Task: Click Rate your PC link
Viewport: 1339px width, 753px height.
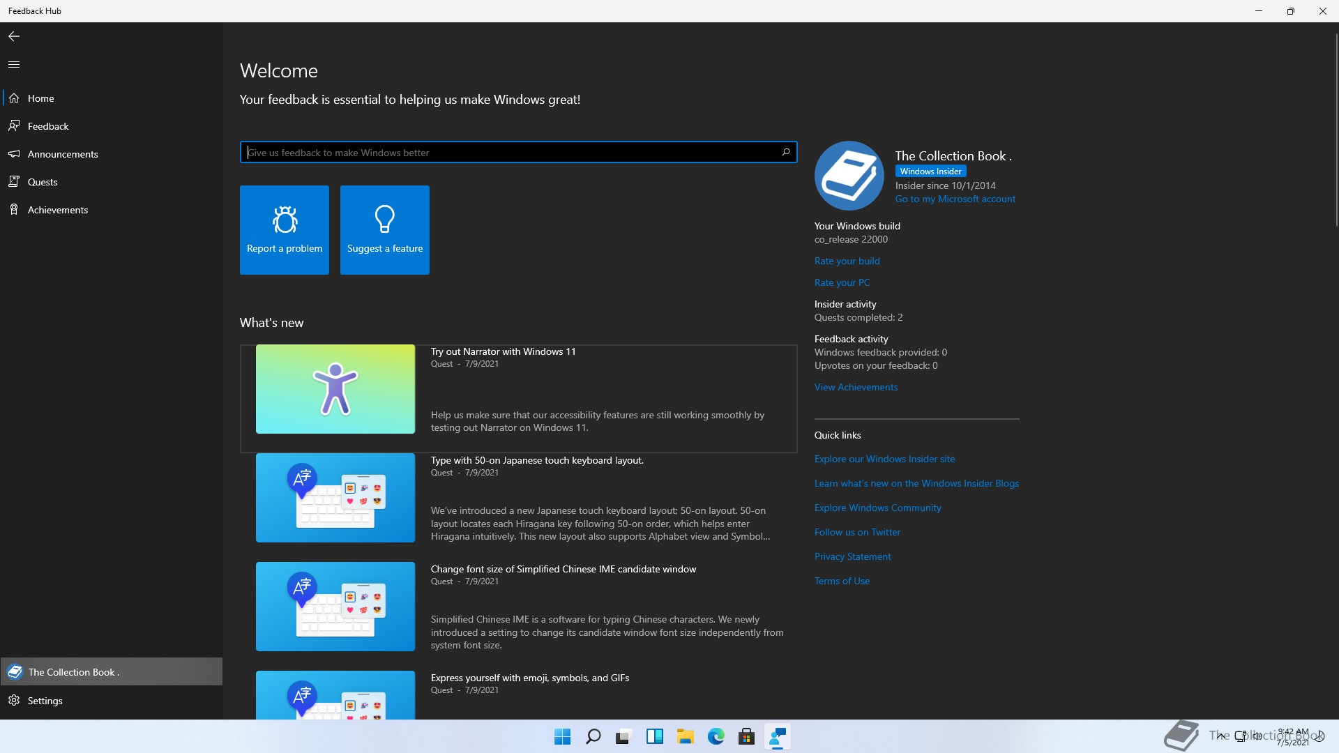Action: point(842,282)
